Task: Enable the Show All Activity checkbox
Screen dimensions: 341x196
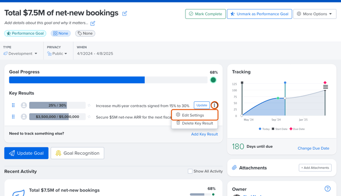Action: (190, 171)
